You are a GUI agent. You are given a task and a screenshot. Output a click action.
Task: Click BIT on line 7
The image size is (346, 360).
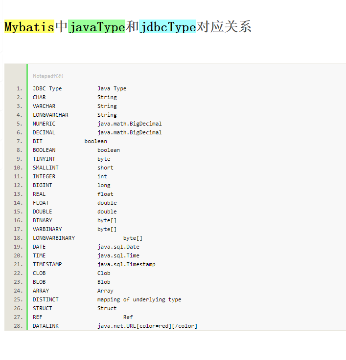click(x=38, y=141)
